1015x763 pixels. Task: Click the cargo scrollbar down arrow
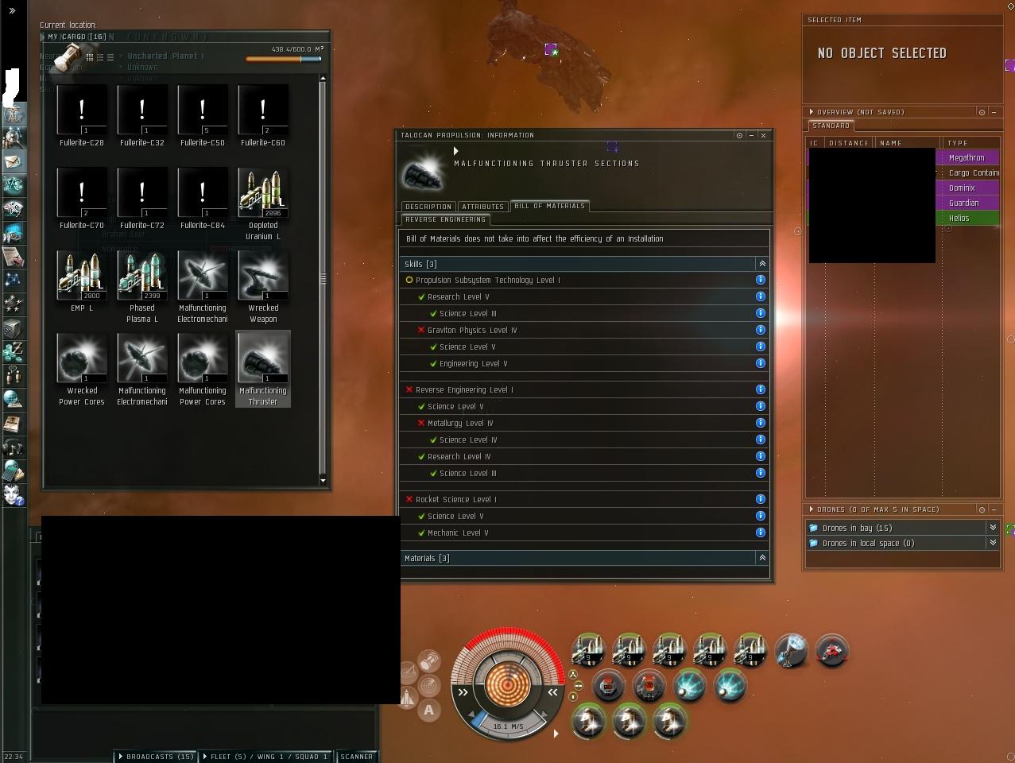point(323,480)
